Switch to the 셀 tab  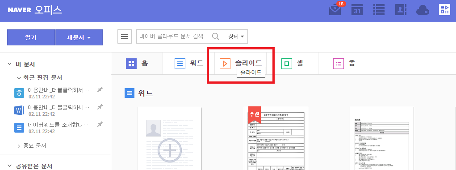[x=292, y=64]
